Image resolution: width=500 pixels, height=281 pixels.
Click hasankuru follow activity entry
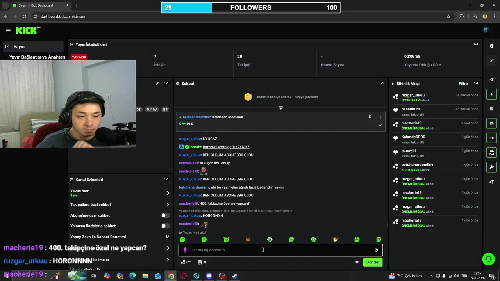(x=436, y=112)
